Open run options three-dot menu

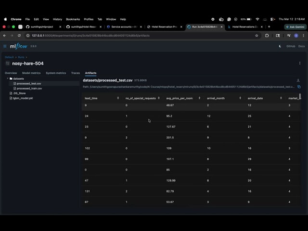pyautogui.click(x=299, y=63)
